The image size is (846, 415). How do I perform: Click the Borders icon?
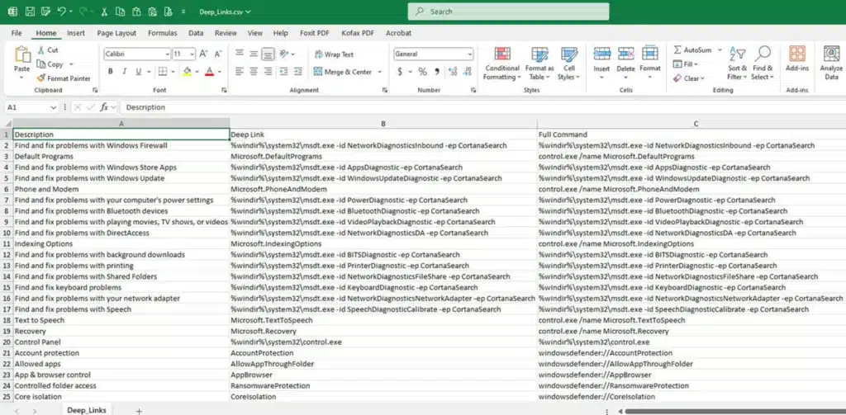[x=163, y=72]
